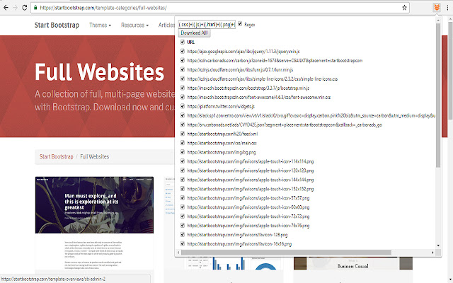
Task: Open the favicon-16x16.png link
Action: coord(239,244)
